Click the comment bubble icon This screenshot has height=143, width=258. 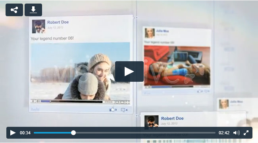(123, 110)
